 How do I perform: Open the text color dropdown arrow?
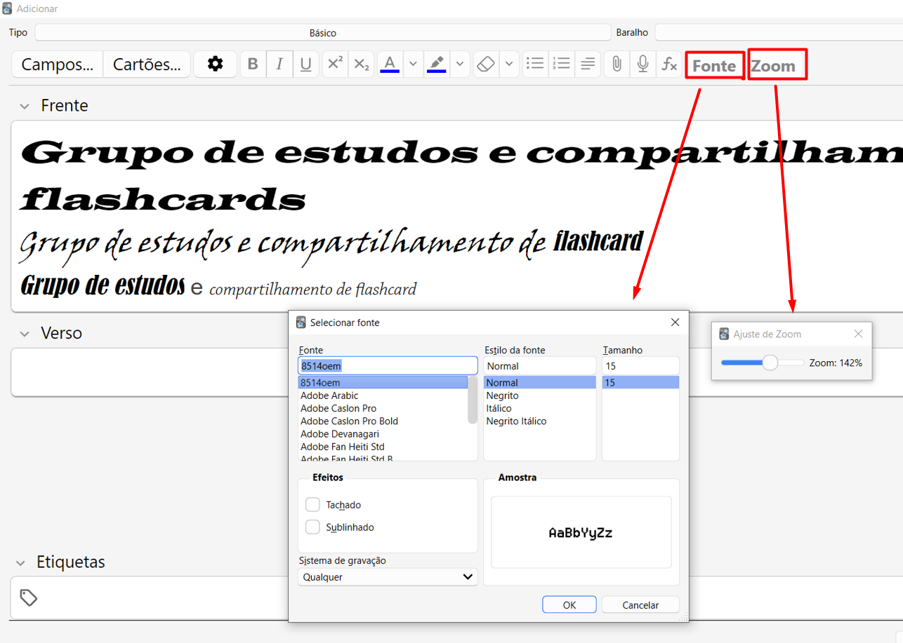(x=413, y=65)
